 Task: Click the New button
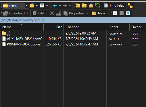[x=98, y=13]
